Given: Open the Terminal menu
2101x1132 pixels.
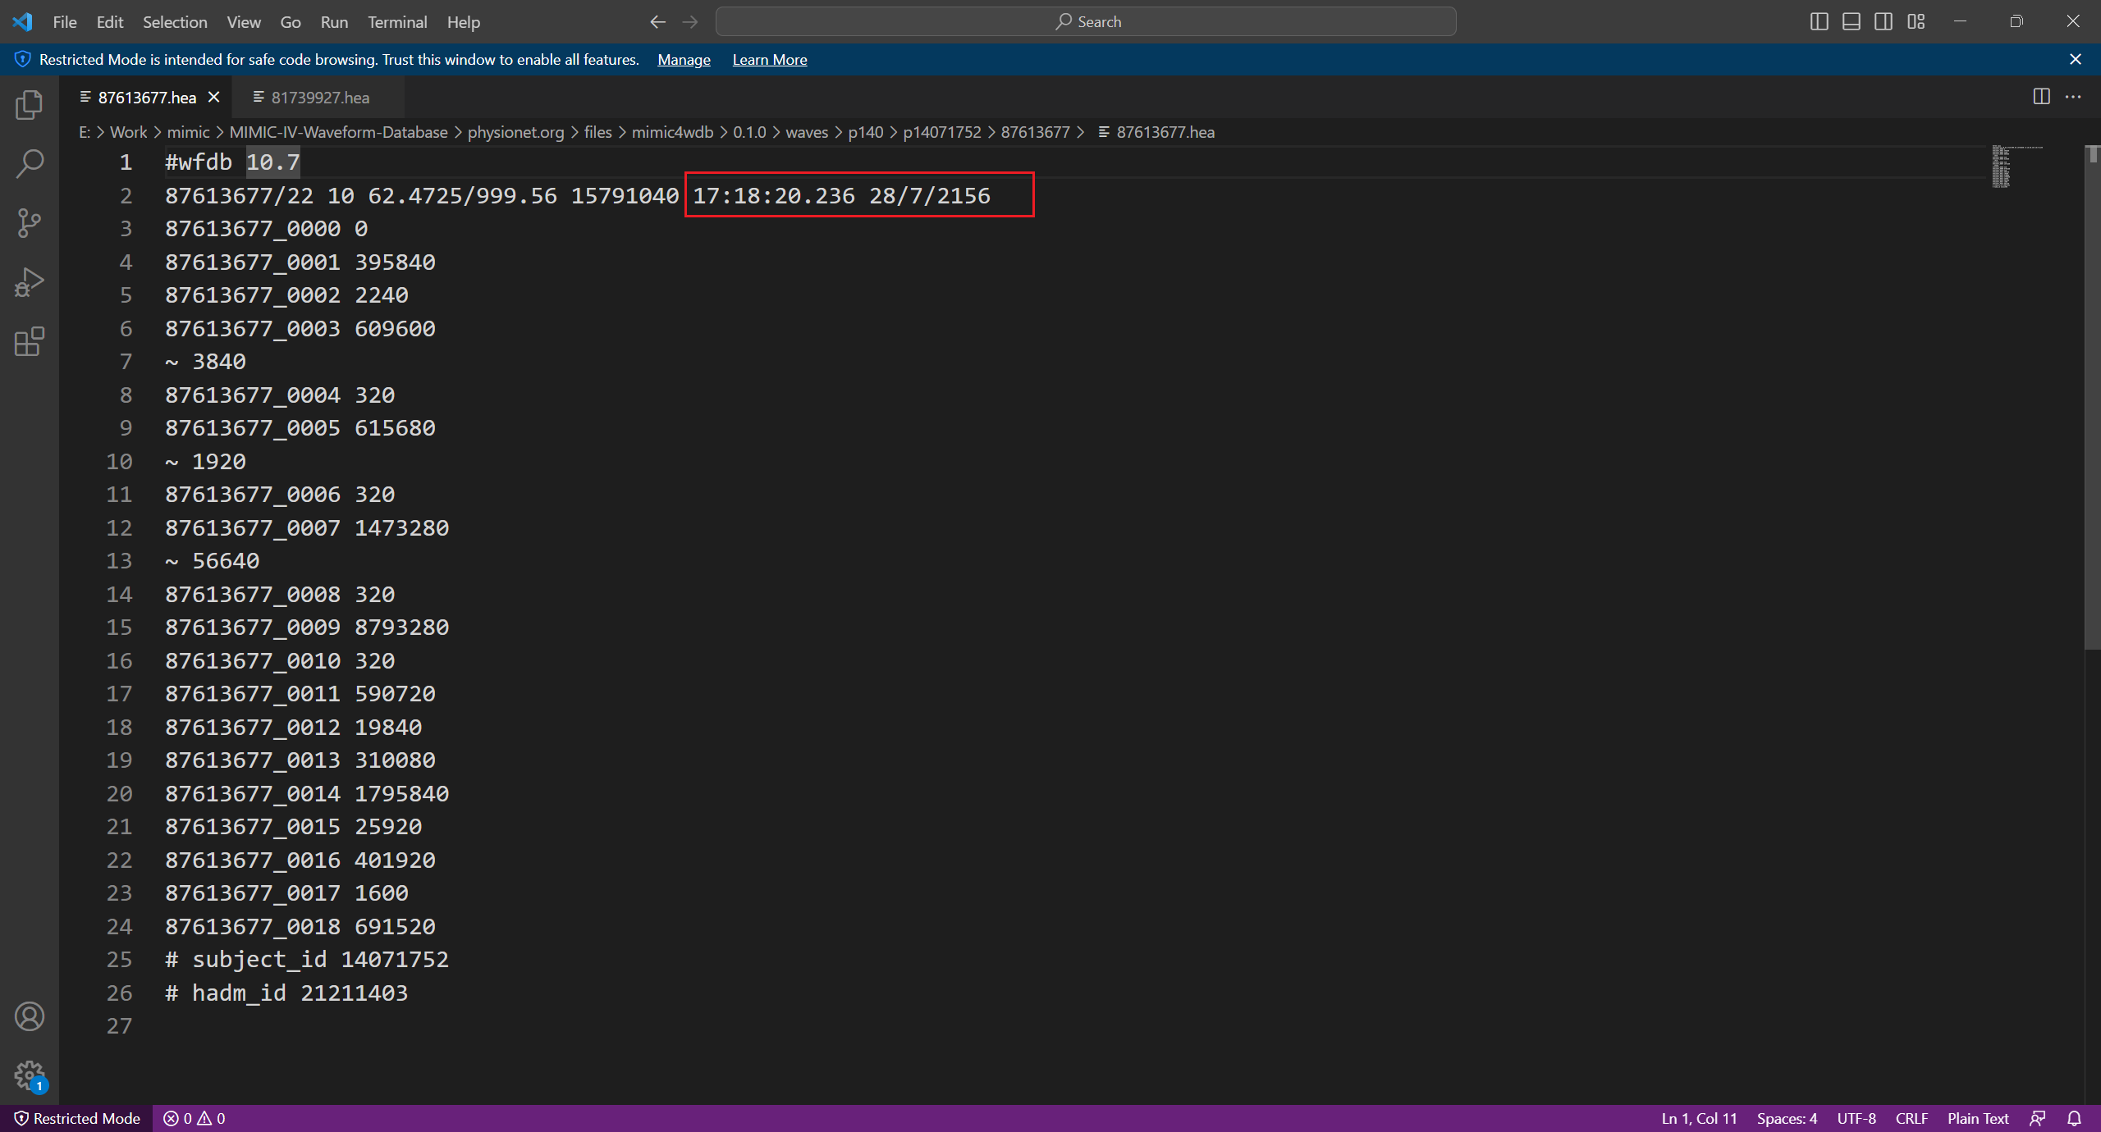Looking at the screenshot, I should click(x=396, y=22).
